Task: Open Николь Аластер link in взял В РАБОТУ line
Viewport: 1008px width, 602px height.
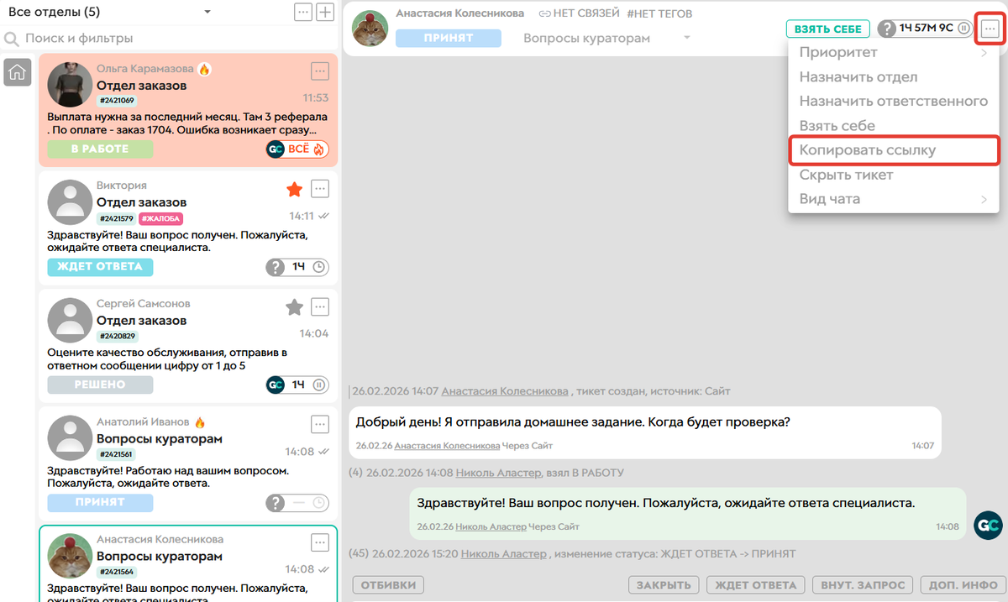Action: [499, 473]
